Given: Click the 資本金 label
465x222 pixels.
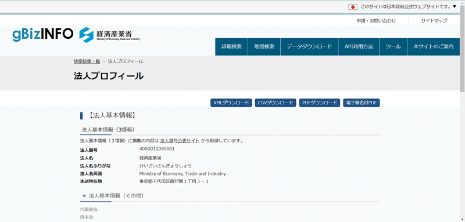Looking at the screenshot, I should click(87, 217).
